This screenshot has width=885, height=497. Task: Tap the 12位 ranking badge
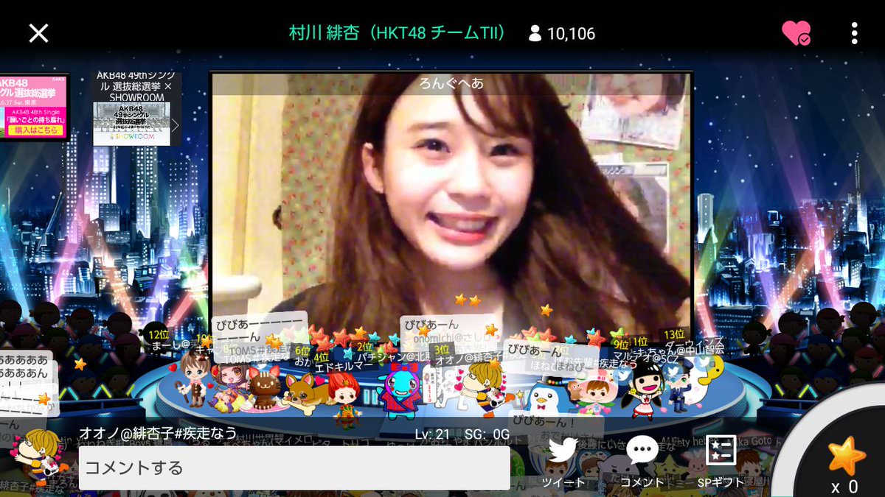159,334
